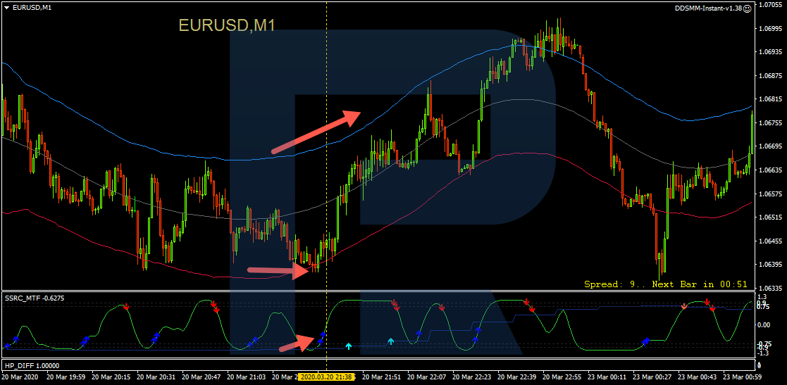Click the 1.06395 price scale value
This screenshot has height=385, width=787.
coord(770,265)
